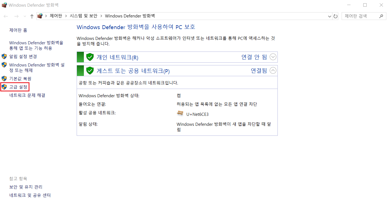Click the 알림 상태 label
The image size is (388, 205).
(x=88, y=124)
